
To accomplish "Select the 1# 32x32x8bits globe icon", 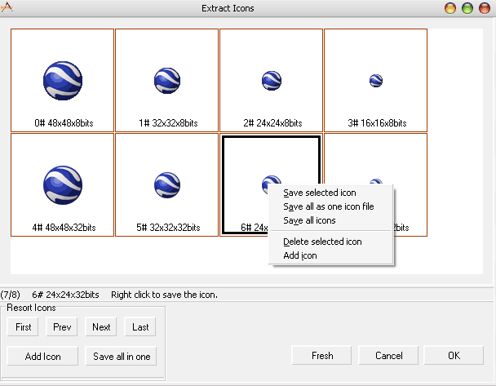I will click(166, 80).
